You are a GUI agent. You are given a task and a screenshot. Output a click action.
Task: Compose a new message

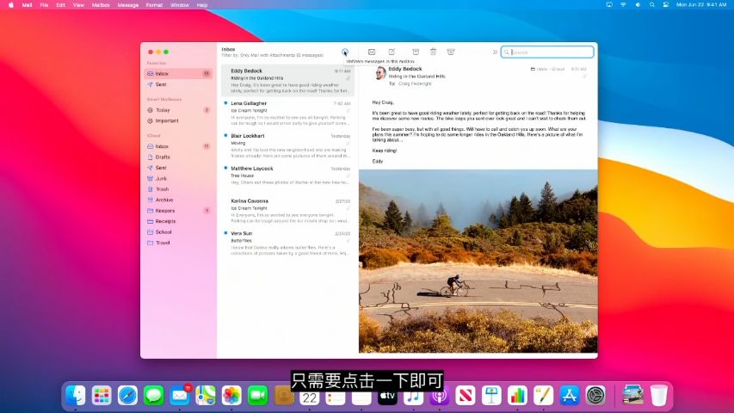[x=392, y=52]
